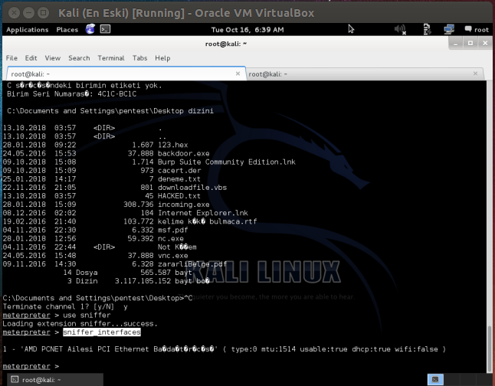Open the clipboard/notes tray icon
495x386 pixels.
[x=427, y=30]
